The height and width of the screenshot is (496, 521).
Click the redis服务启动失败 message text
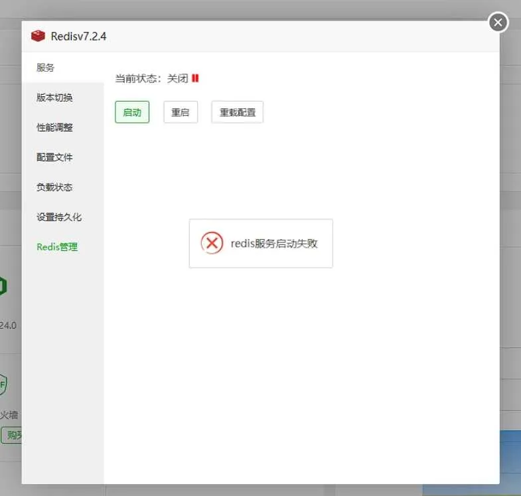[x=274, y=243]
